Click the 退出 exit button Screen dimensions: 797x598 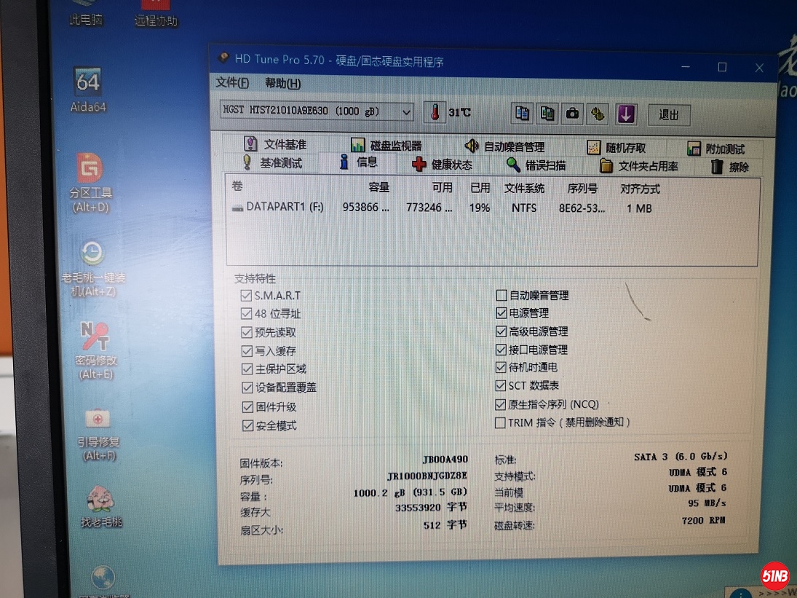668,115
